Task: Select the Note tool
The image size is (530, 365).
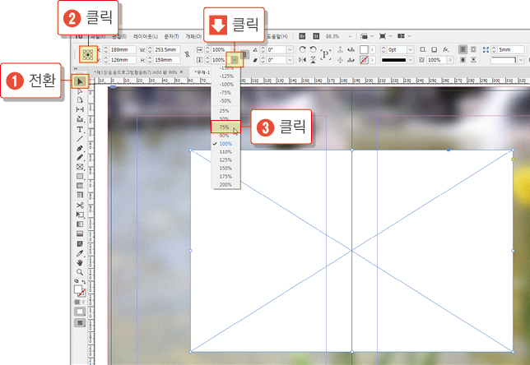Action: click(80, 243)
